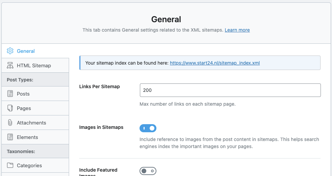Select the Posts tab label
Image resolution: width=332 pixels, height=176 pixels.
coord(23,94)
